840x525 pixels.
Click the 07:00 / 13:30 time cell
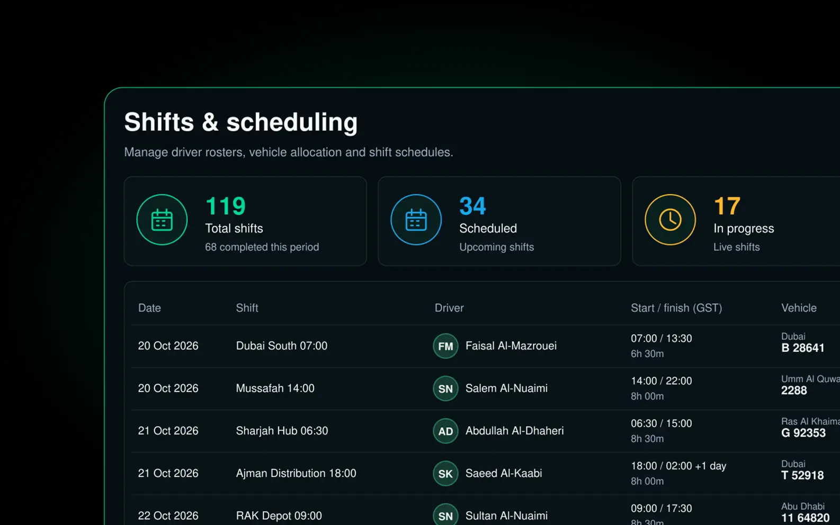click(x=661, y=338)
